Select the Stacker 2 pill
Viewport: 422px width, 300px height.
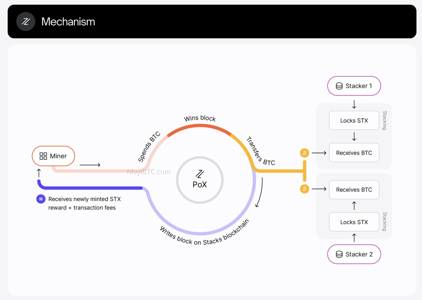(x=354, y=254)
